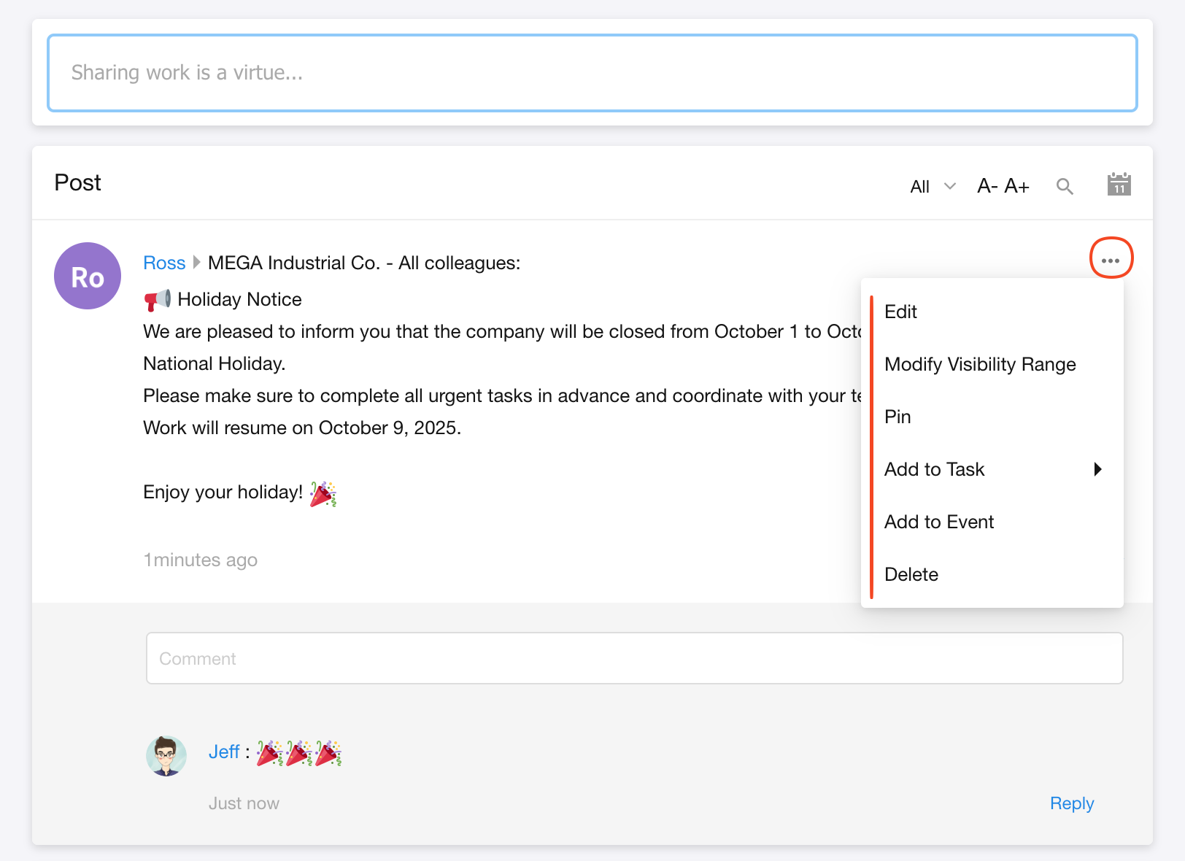Click Ross's purple Ro avatar
Screen dimensions: 1185x861
pyautogui.click(x=88, y=276)
